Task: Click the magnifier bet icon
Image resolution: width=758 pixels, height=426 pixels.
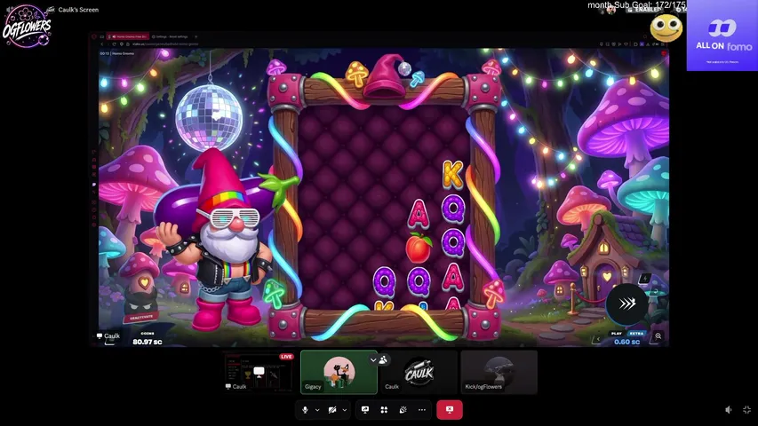Action: [x=658, y=336]
